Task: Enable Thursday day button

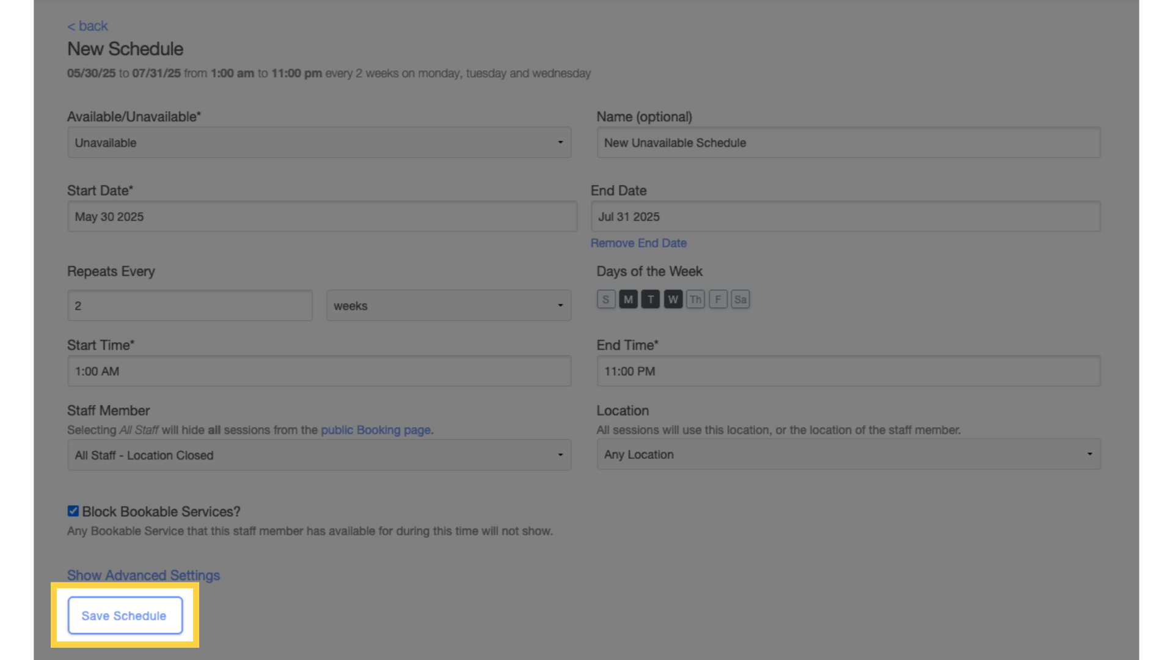Action: coord(695,299)
